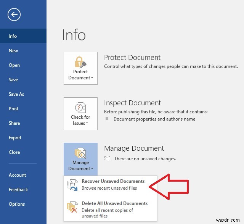Collapse the Manage Document dropdown arrow
The height and width of the screenshot is (224, 244).
pos(92,169)
